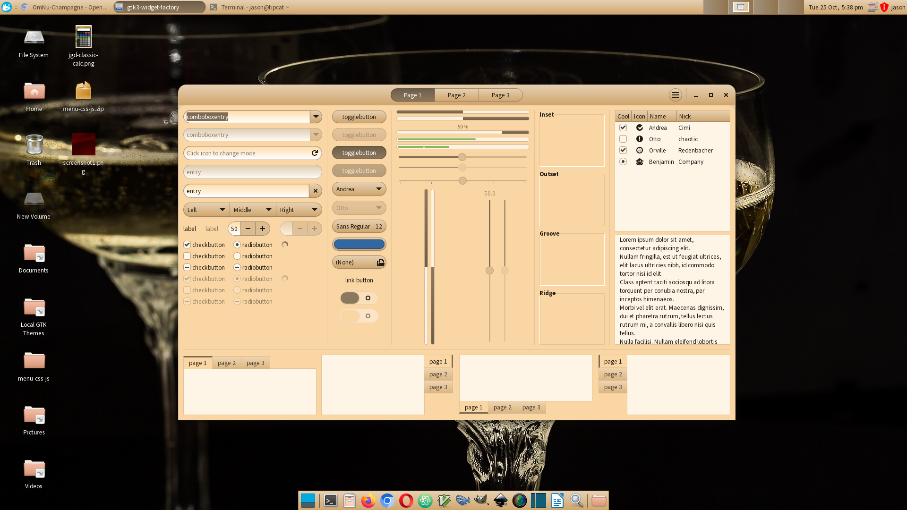Uncheck the Cool checkbox for Andrea
The width and height of the screenshot is (907, 510).
[x=623, y=127]
